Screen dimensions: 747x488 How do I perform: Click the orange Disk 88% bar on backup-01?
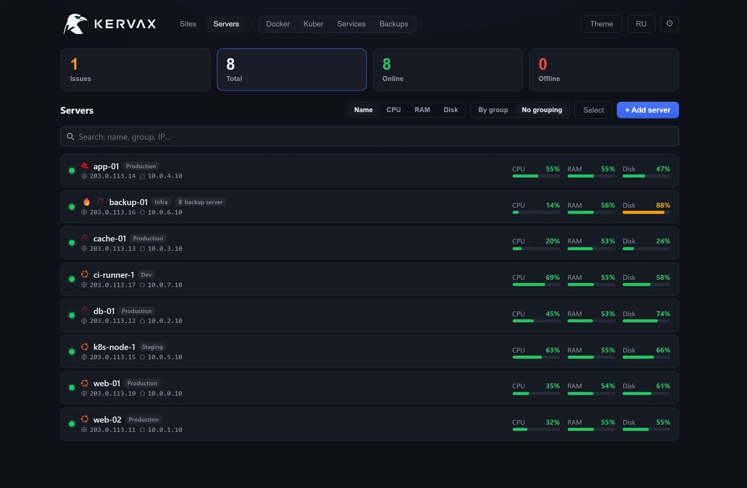(x=646, y=212)
